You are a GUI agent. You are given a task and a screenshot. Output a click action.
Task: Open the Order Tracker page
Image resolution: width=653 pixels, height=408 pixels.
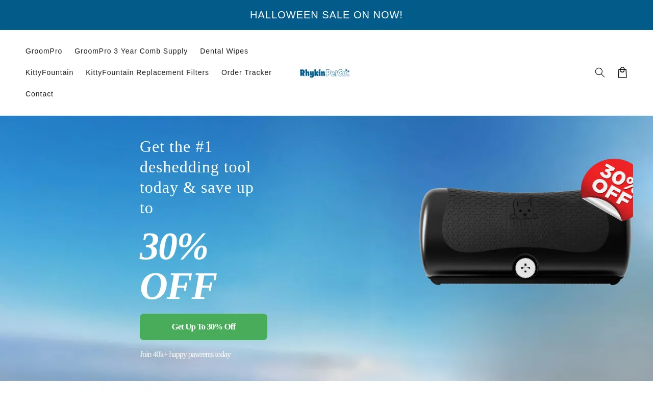click(x=246, y=72)
